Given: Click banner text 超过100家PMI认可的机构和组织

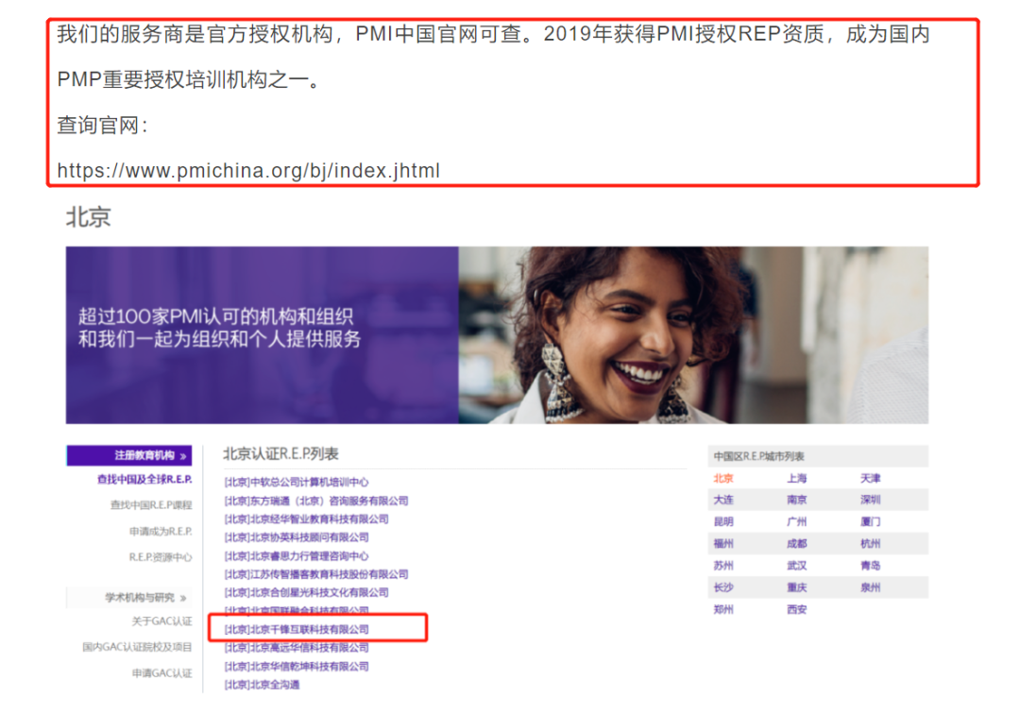Looking at the screenshot, I should (x=216, y=316).
